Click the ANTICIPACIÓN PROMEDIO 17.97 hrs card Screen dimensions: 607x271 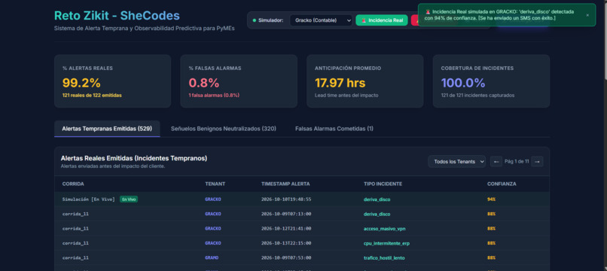tap(365, 81)
